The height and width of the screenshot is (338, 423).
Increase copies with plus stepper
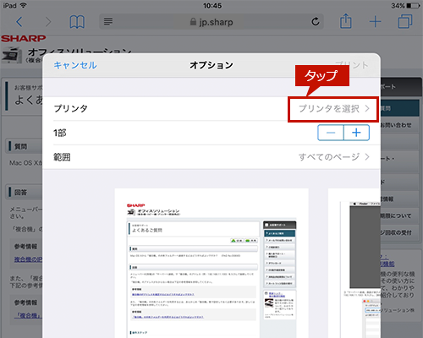tap(356, 133)
